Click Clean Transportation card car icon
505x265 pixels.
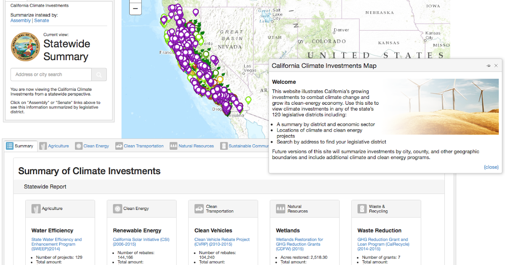[x=199, y=209]
